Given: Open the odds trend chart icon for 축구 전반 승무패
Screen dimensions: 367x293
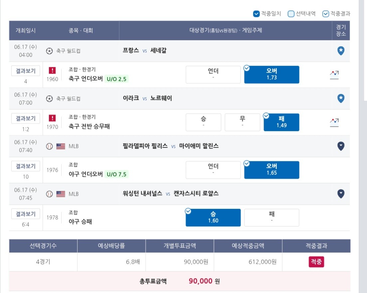Looking at the screenshot, I should [x=334, y=122].
